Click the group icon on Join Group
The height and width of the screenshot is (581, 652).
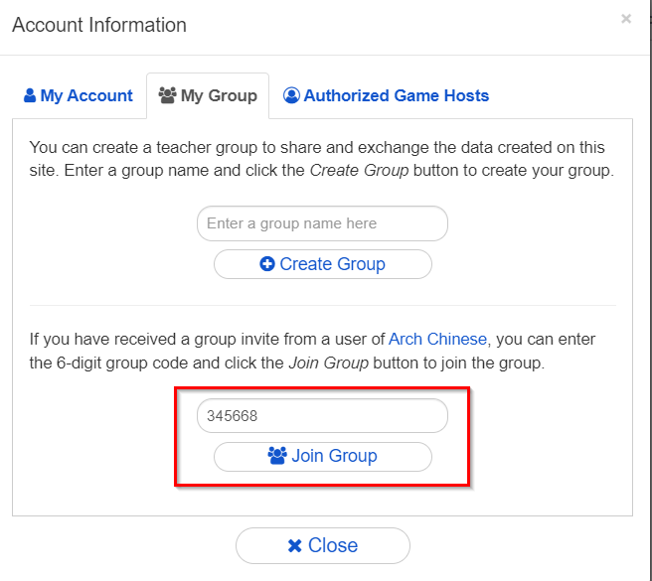[277, 456]
